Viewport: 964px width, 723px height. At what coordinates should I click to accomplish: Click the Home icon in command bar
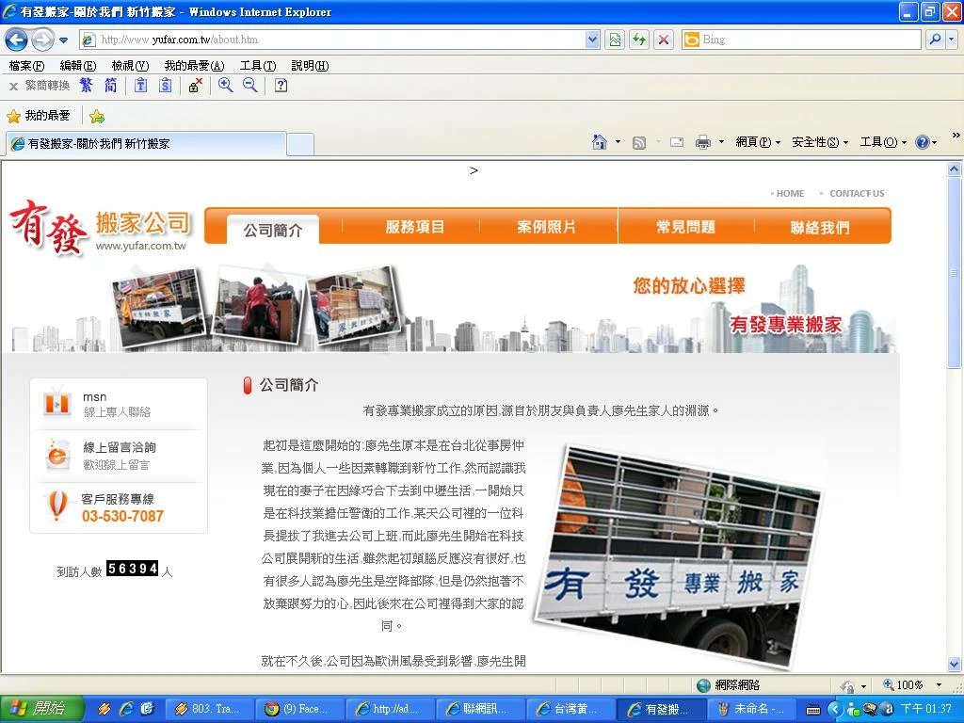pyautogui.click(x=600, y=142)
